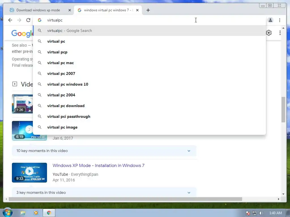Open Google search settings gear
290x217 pixels.
click(x=269, y=33)
